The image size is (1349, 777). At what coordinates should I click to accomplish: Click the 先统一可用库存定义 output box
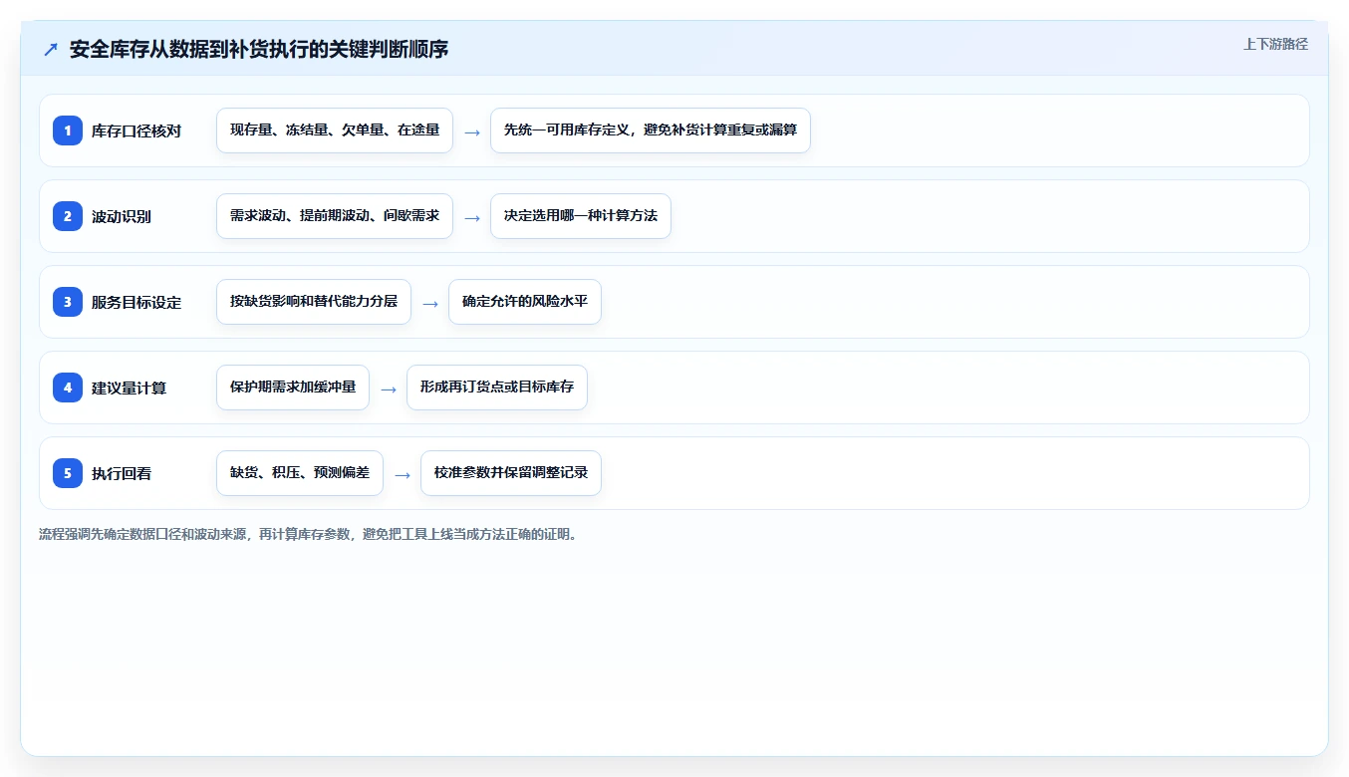coord(651,130)
